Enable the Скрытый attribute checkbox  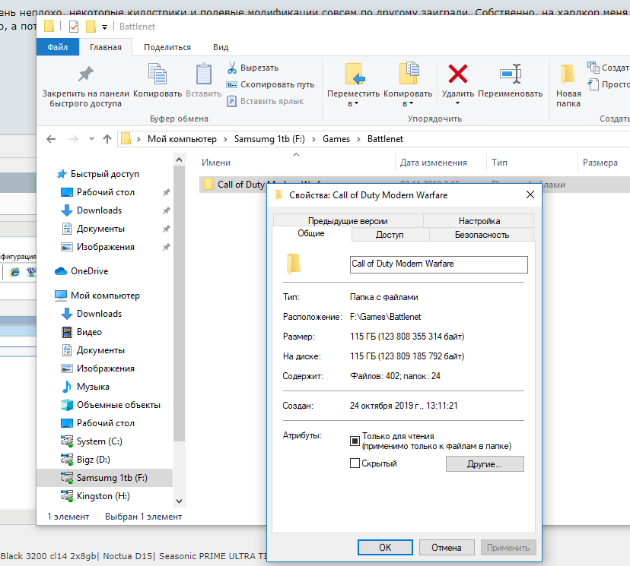(x=355, y=463)
